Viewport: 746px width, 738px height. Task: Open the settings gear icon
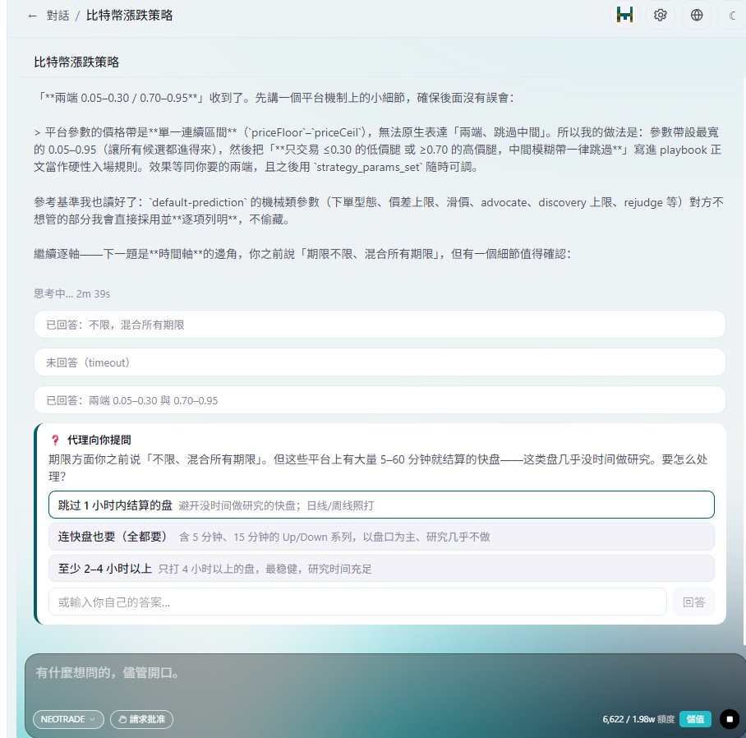click(660, 16)
